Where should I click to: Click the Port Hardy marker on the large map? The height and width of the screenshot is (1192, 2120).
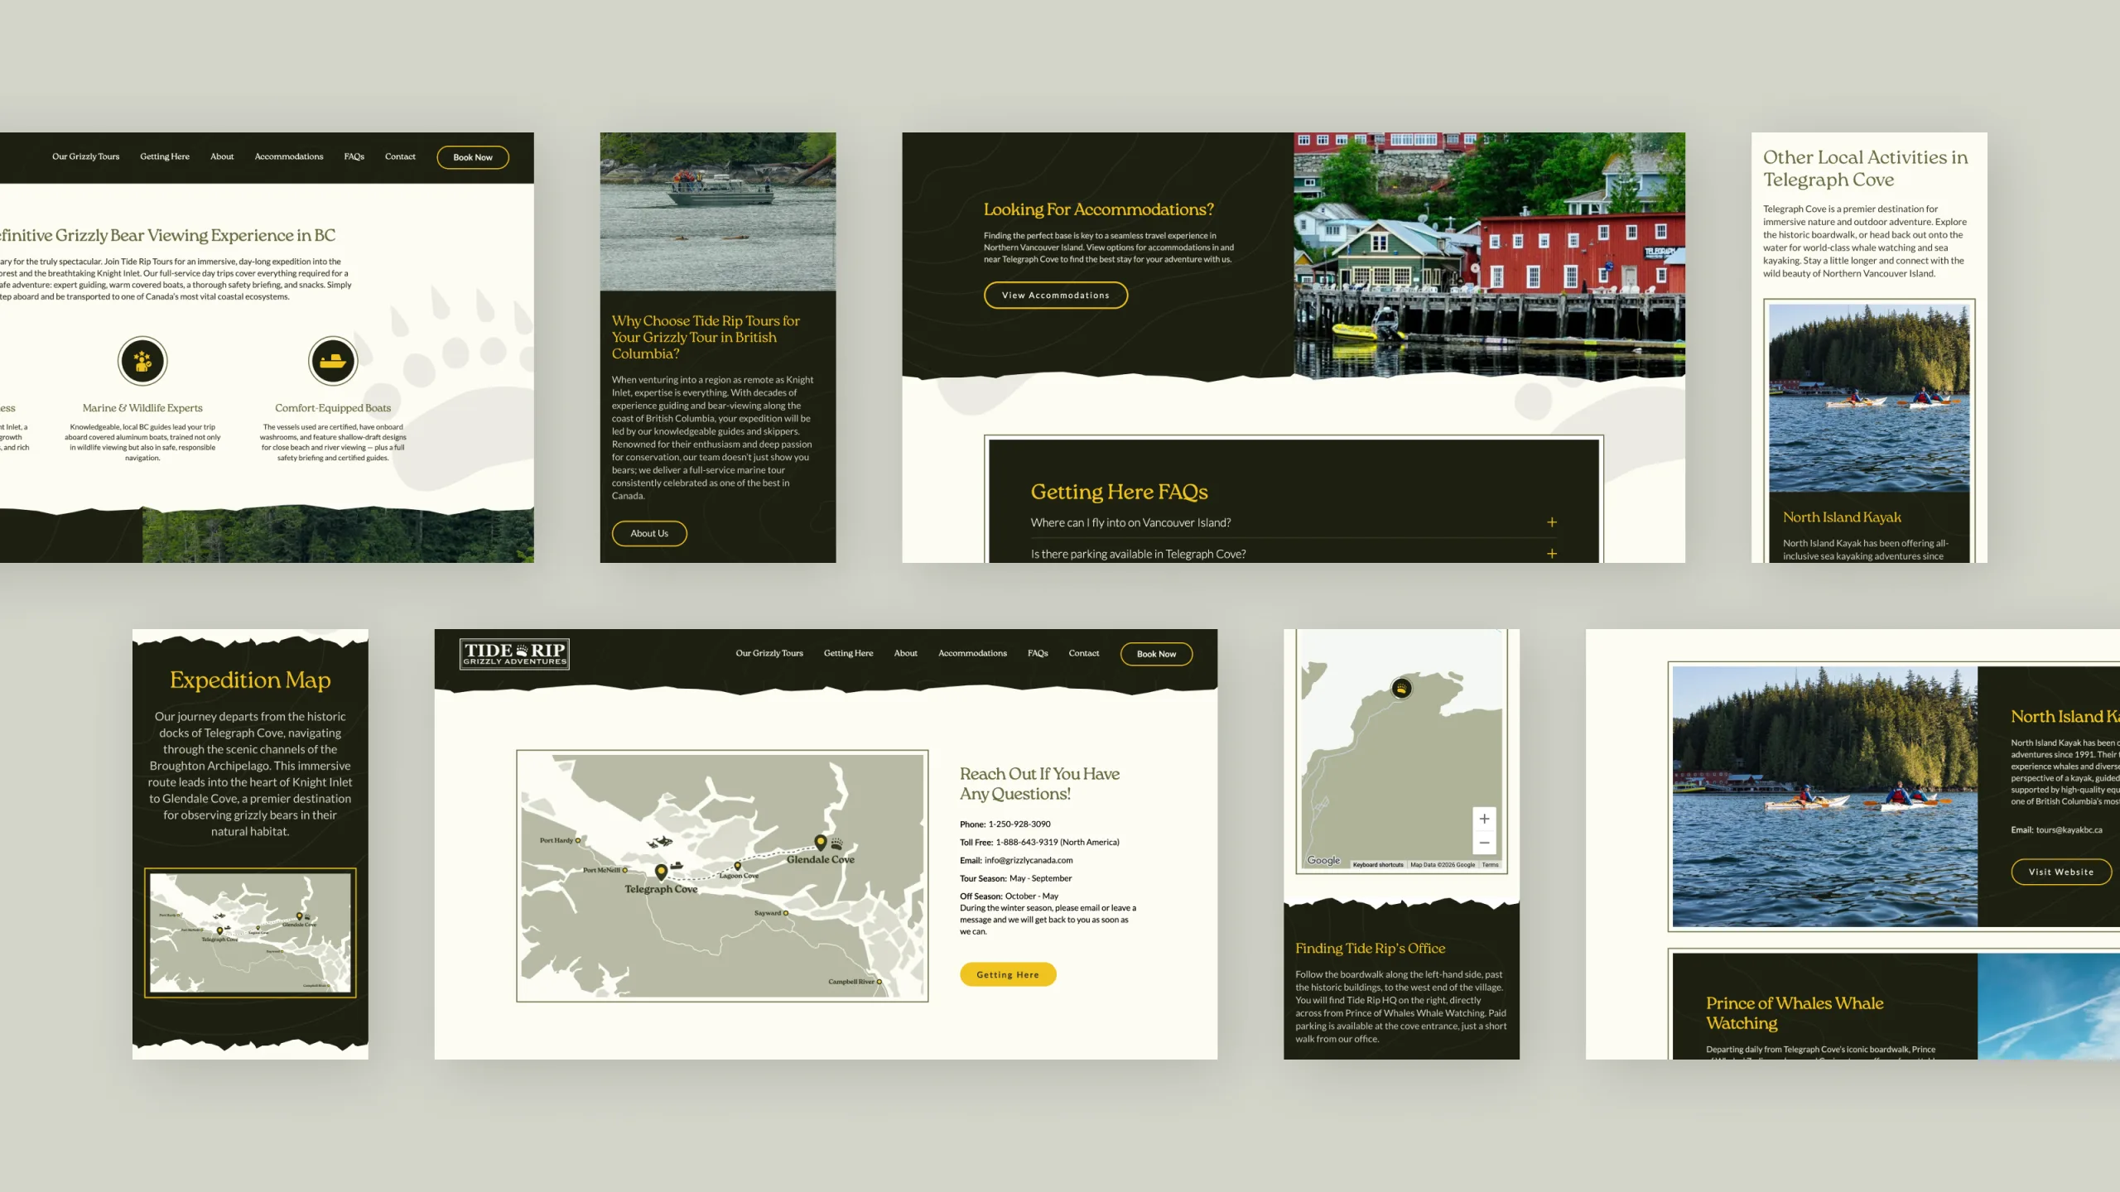[x=577, y=840]
